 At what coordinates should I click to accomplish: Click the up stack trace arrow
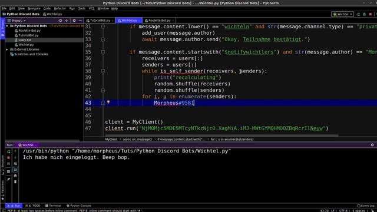click(15, 151)
